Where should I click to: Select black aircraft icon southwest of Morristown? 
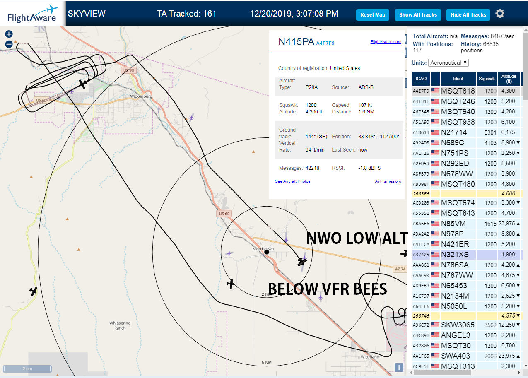(231, 284)
